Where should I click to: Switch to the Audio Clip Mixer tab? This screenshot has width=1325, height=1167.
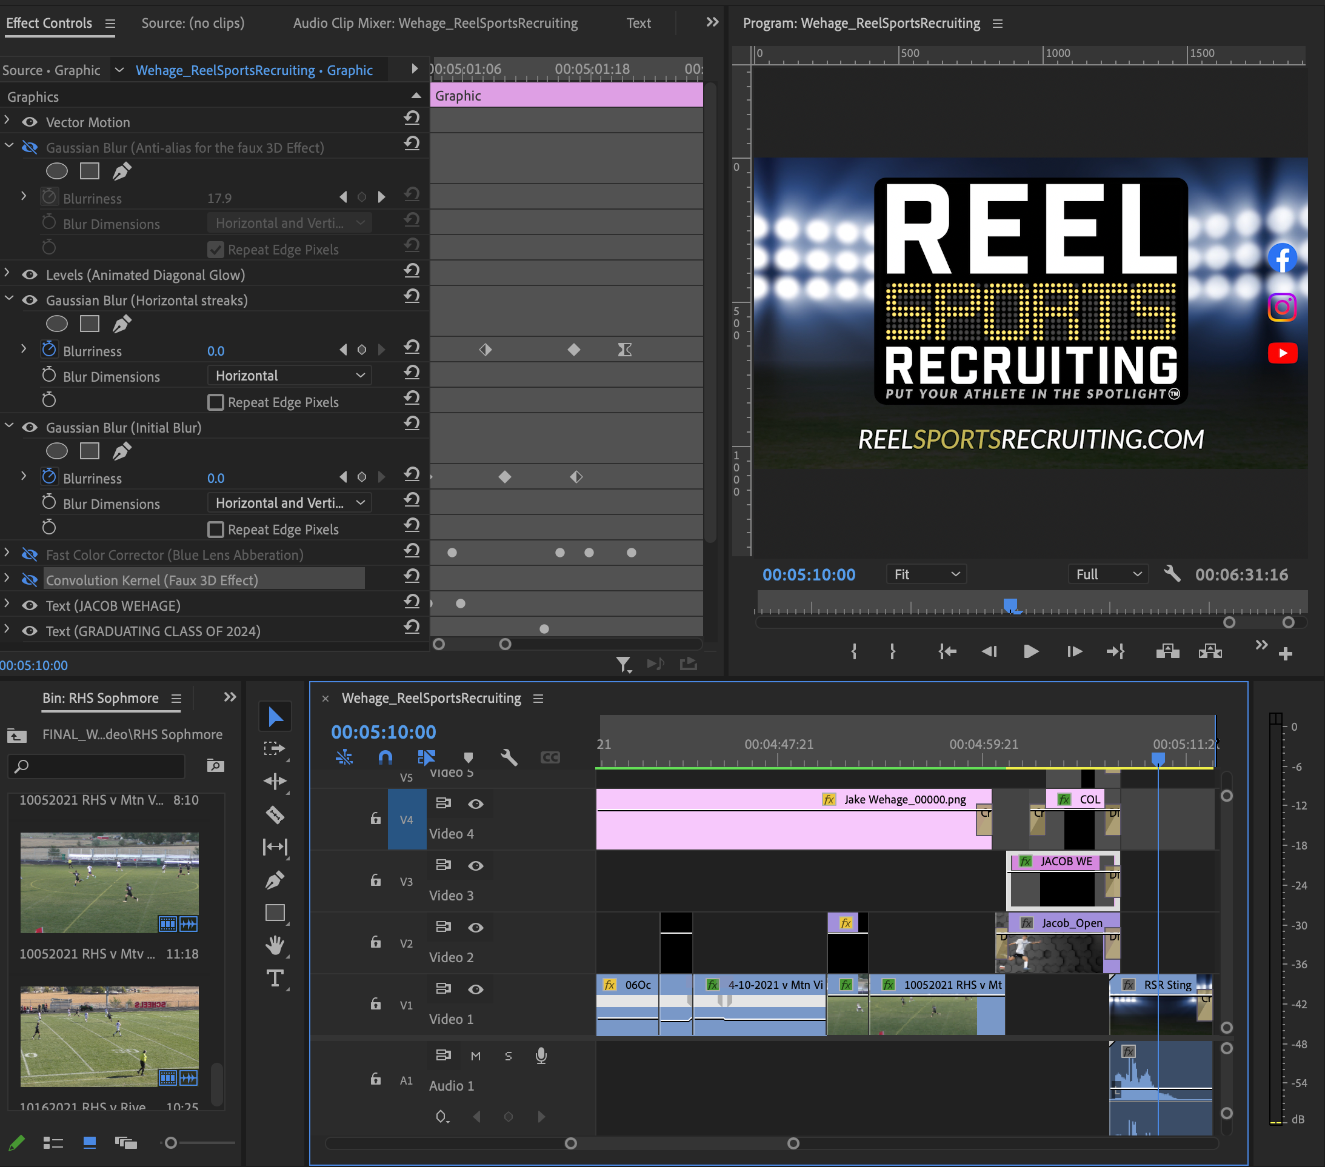tap(435, 23)
